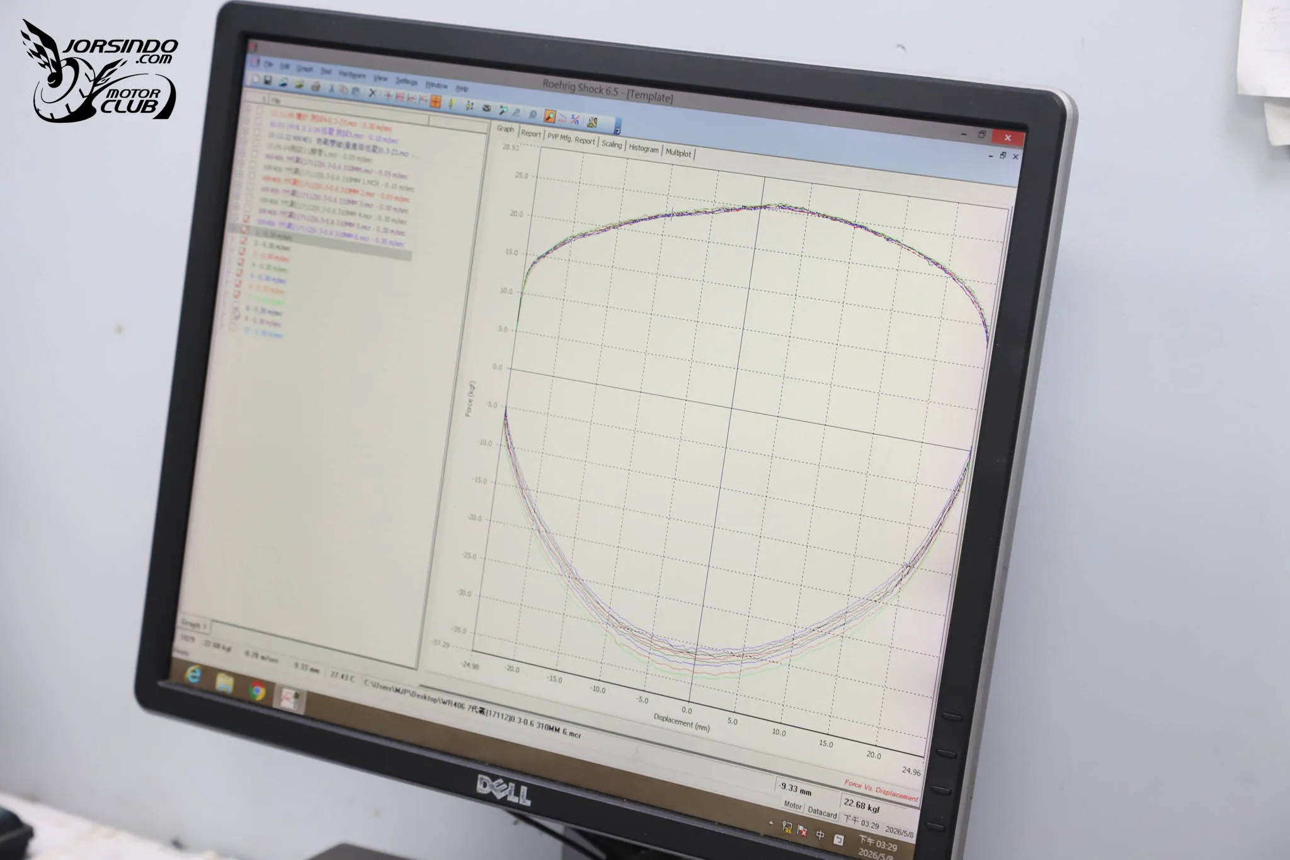
Task: Click the file path in status bar
Action: tap(472, 709)
